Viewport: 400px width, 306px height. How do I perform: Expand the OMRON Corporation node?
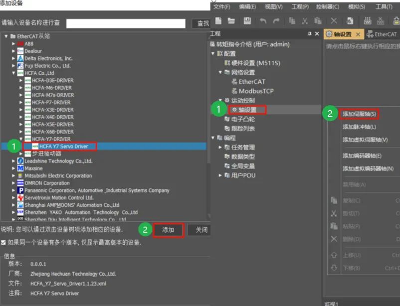tap(13, 183)
